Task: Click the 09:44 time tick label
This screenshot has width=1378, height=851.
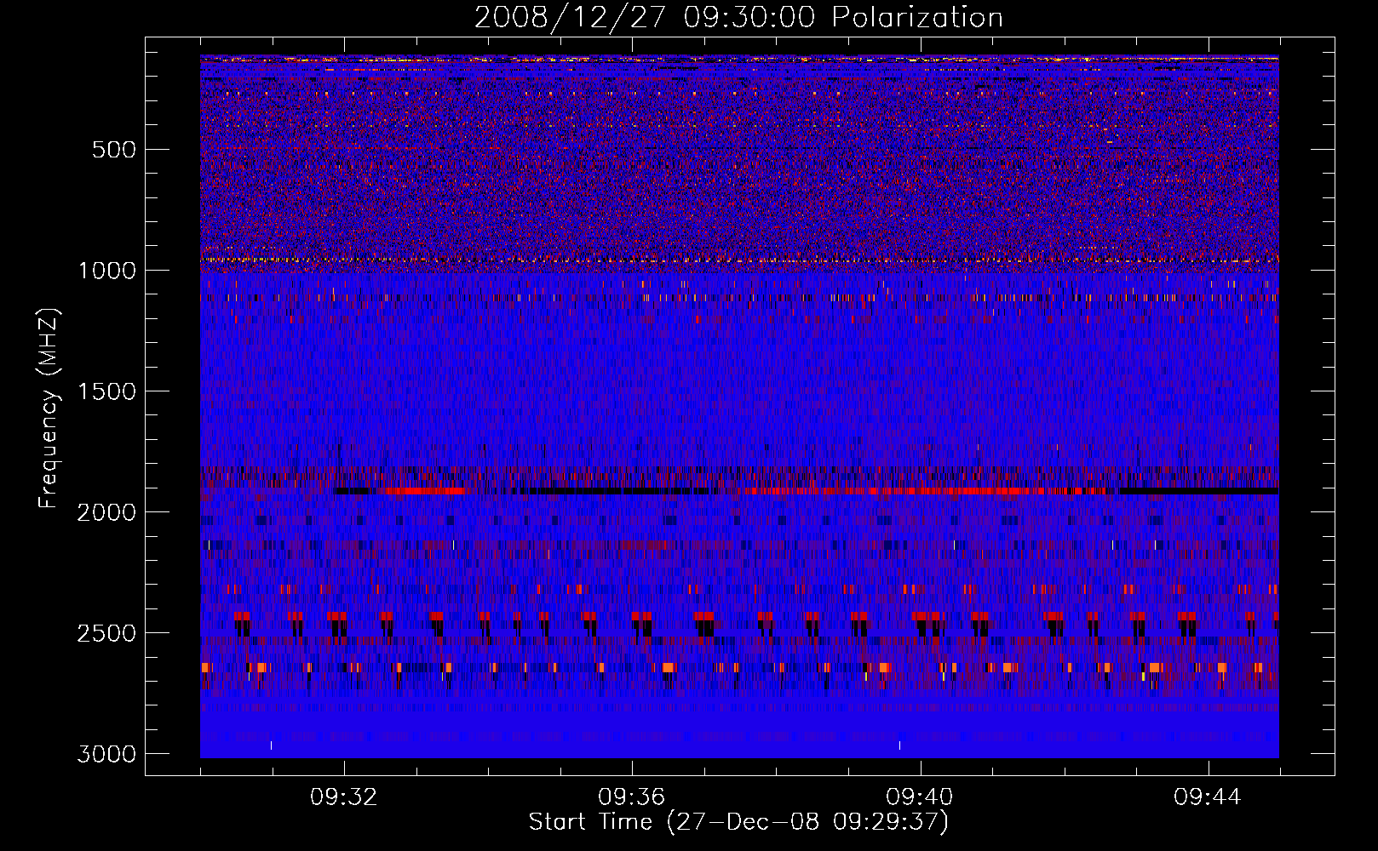Action: [1208, 797]
